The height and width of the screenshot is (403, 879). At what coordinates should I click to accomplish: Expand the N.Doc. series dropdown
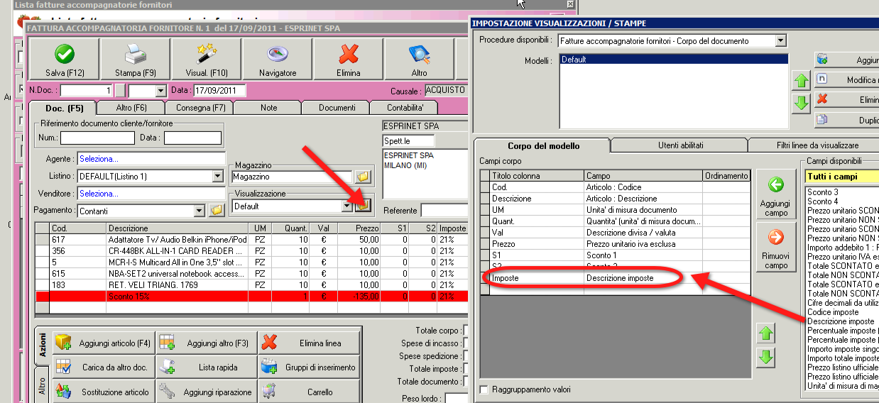tap(160, 91)
